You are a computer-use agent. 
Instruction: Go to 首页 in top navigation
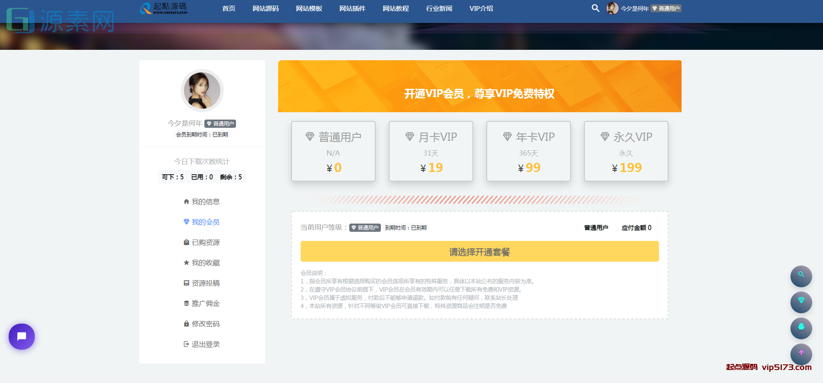[x=229, y=8]
